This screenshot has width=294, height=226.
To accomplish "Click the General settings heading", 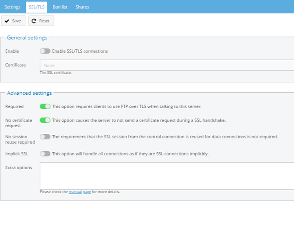I will [27, 38].
